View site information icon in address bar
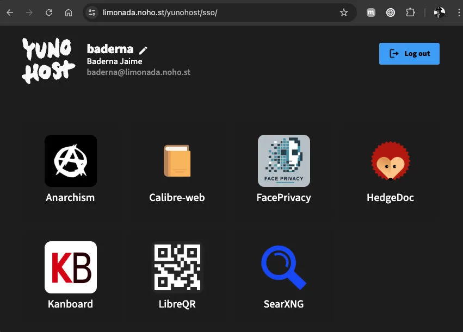463x332 pixels. [x=92, y=12]
